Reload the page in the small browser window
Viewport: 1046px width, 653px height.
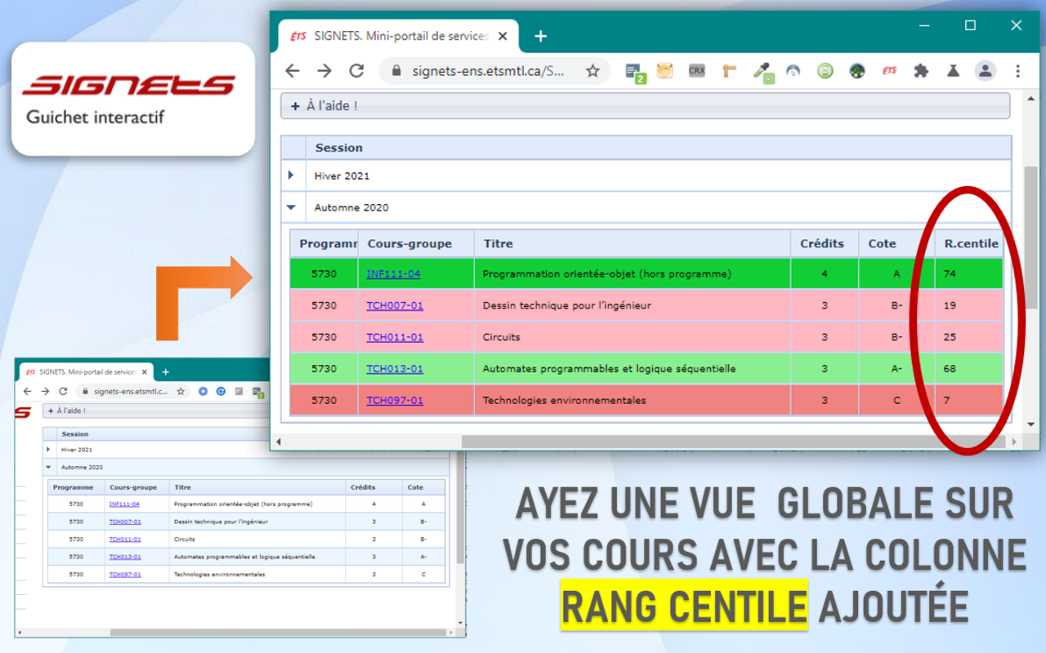(x=62, y=392)
